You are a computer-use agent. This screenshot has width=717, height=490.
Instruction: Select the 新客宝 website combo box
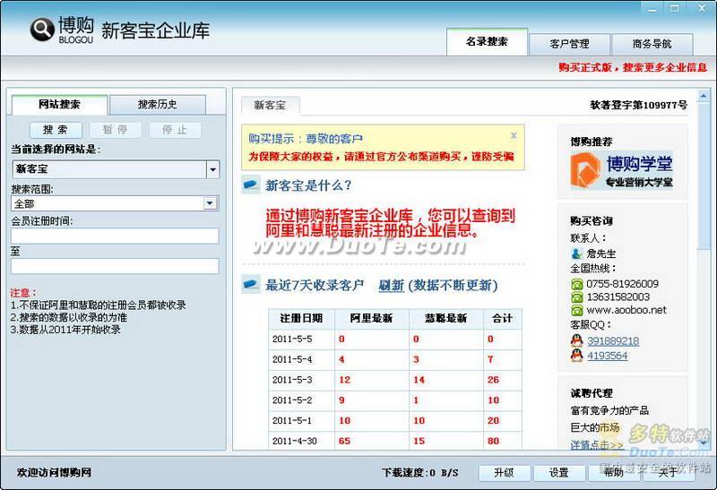(x=116, y=169)
